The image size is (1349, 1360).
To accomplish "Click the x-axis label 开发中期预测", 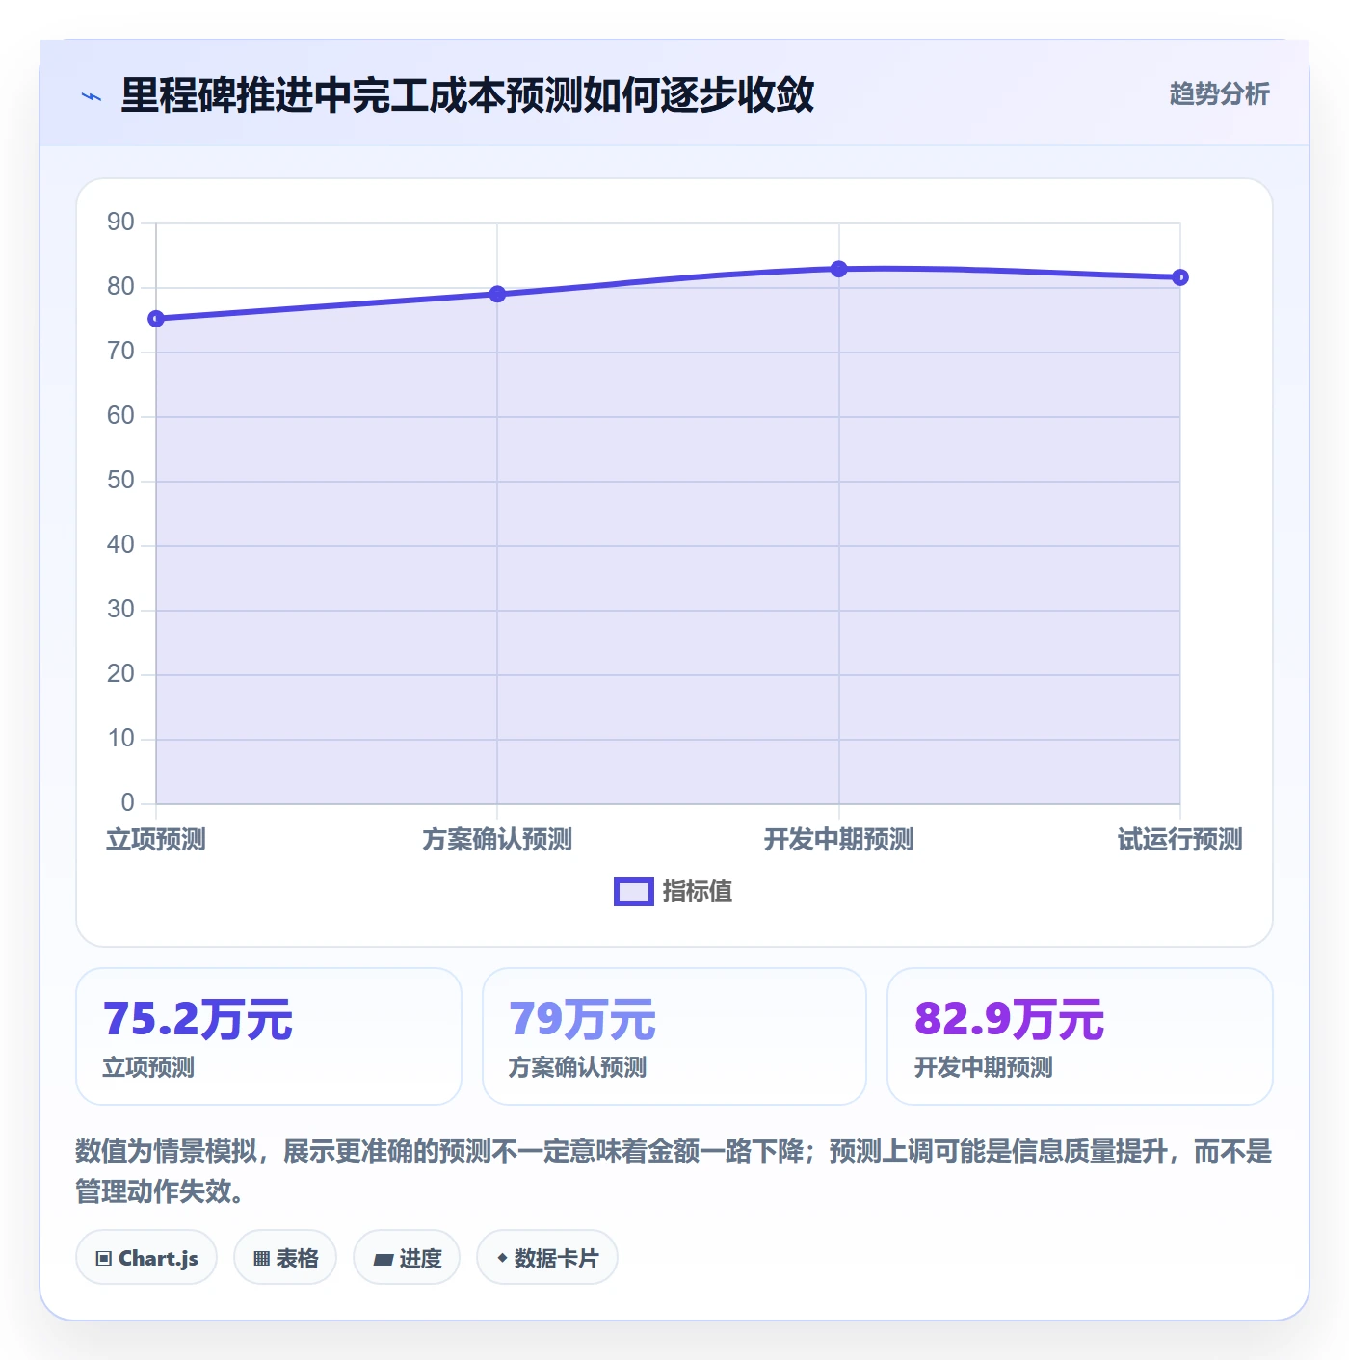I will tap(839, 839).
